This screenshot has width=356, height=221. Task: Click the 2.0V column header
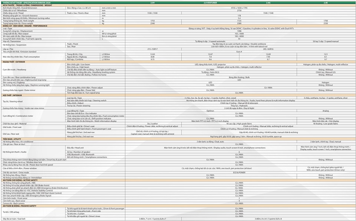152,3
